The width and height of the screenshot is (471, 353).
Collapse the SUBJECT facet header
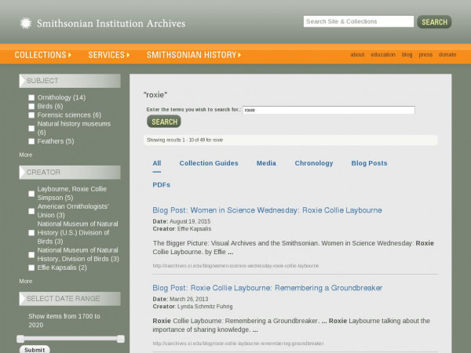tap(70, 81)
